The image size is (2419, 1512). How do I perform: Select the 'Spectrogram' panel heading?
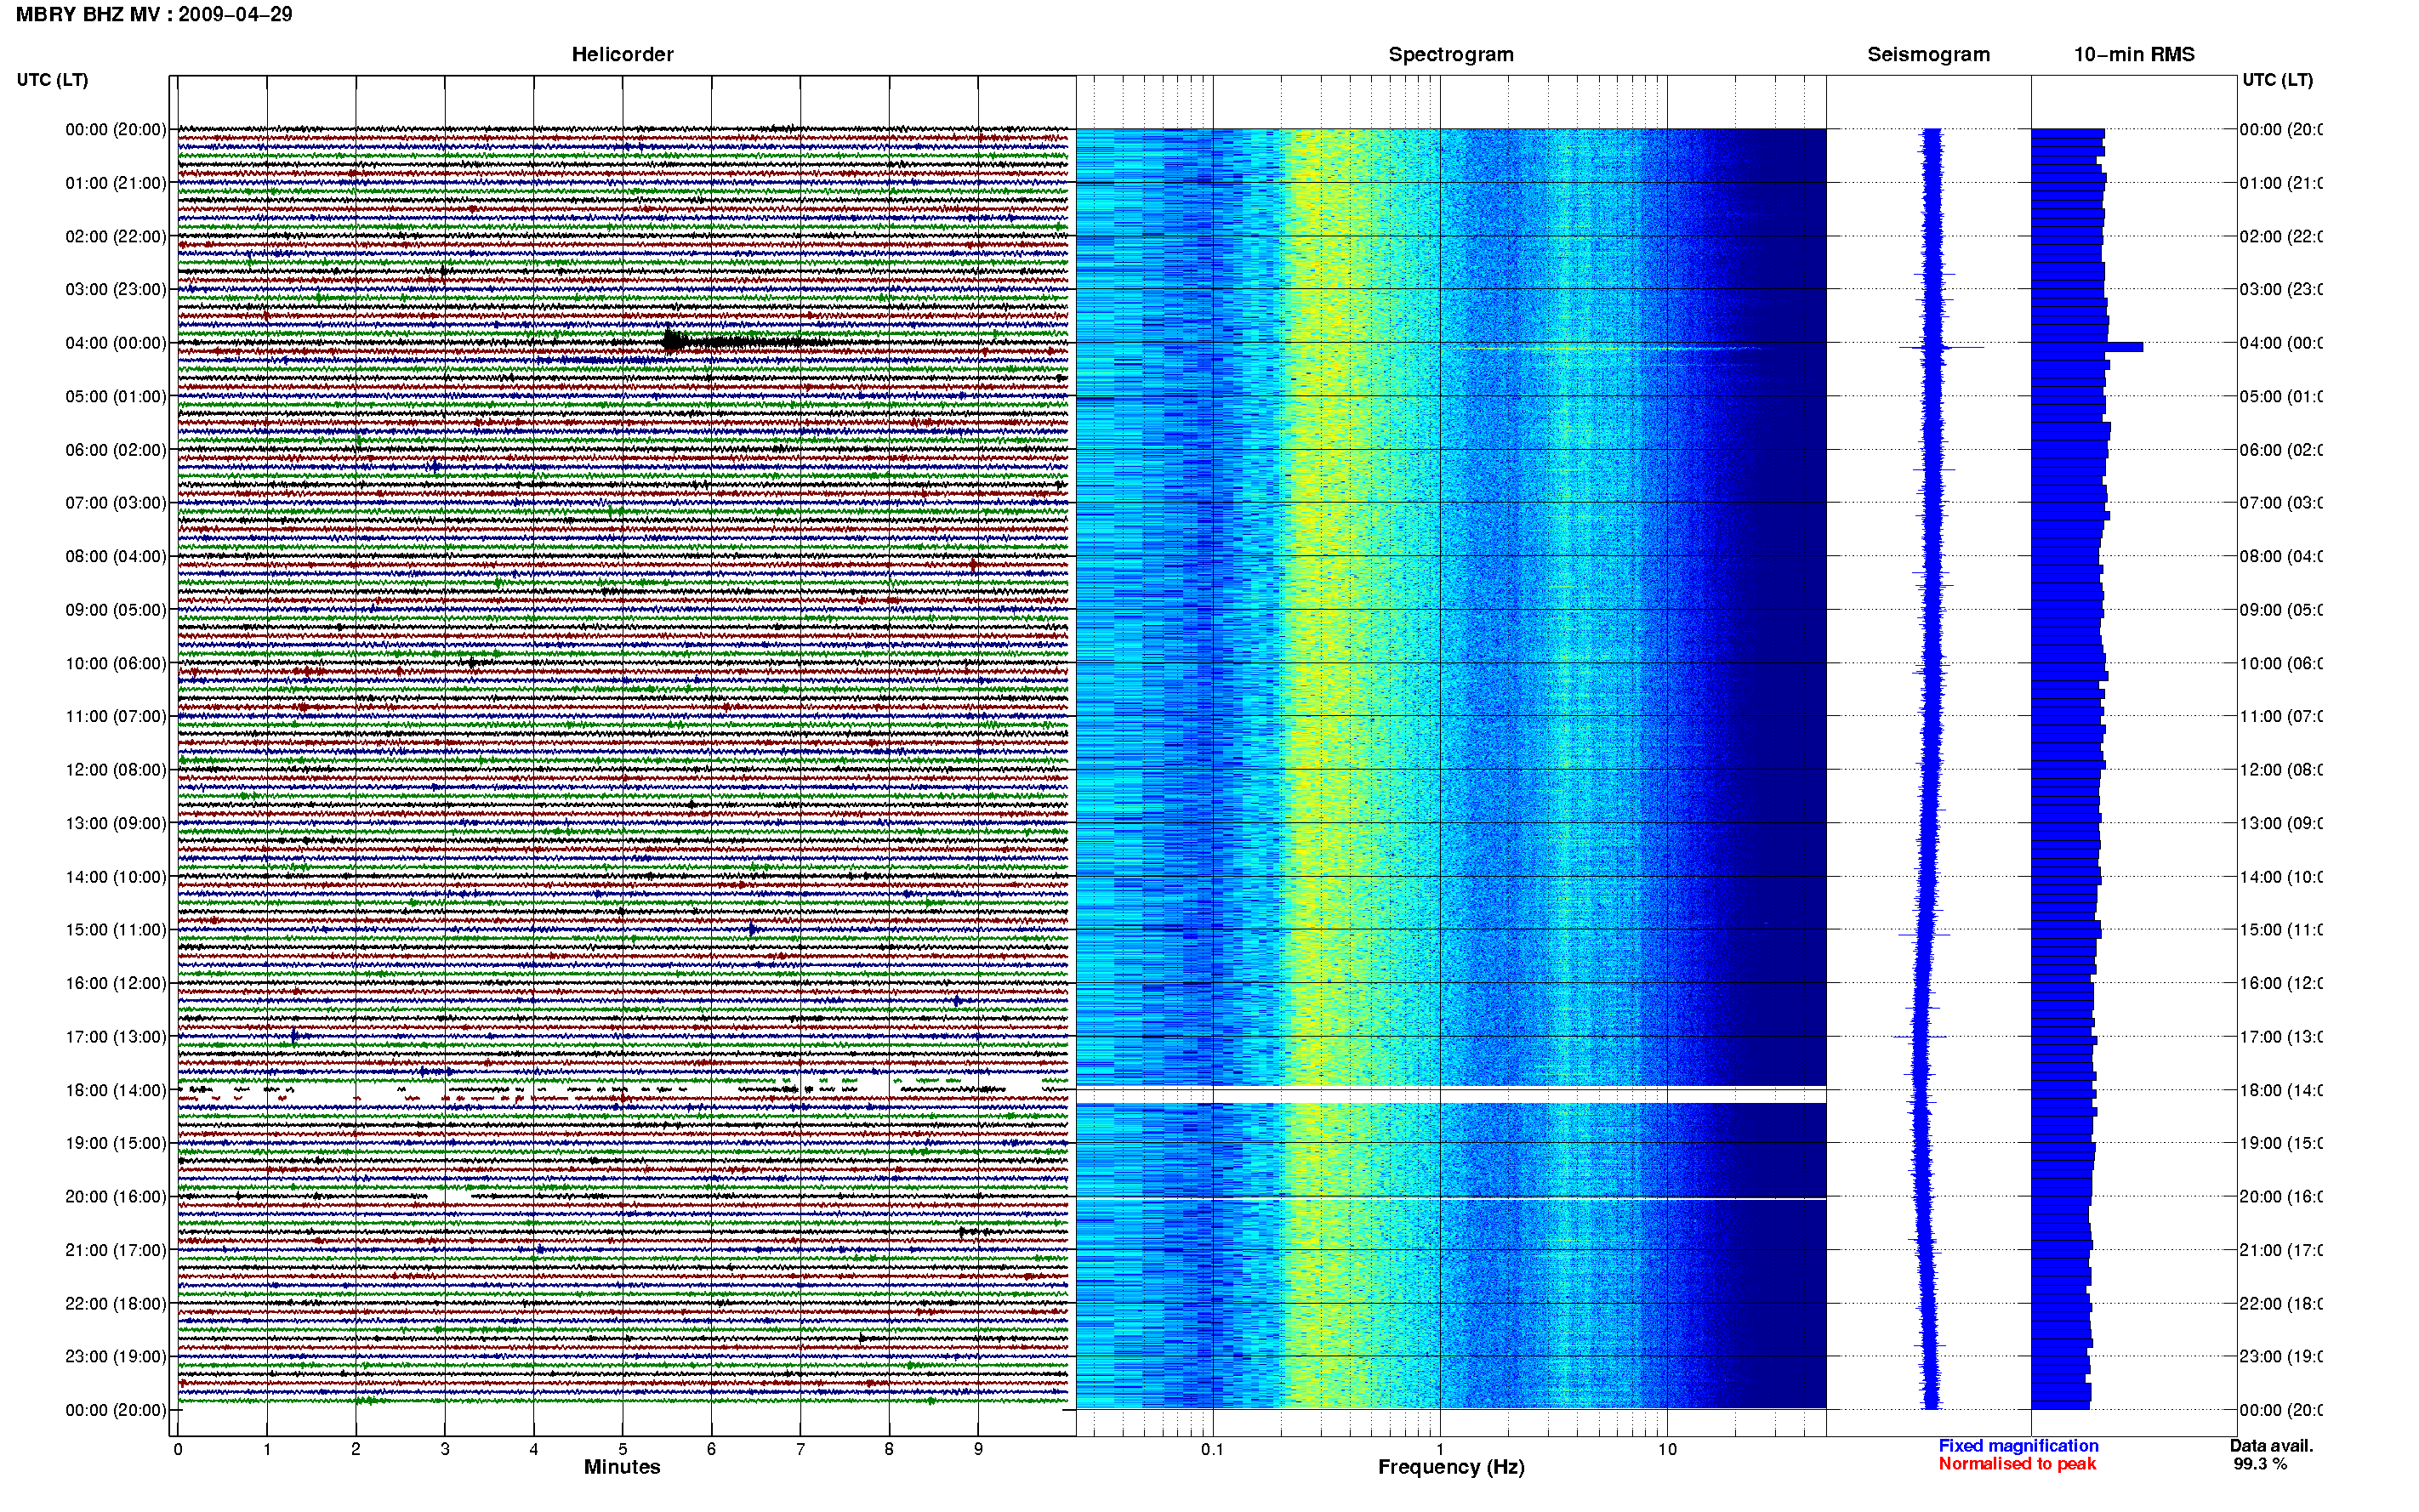coord(1451,54)
